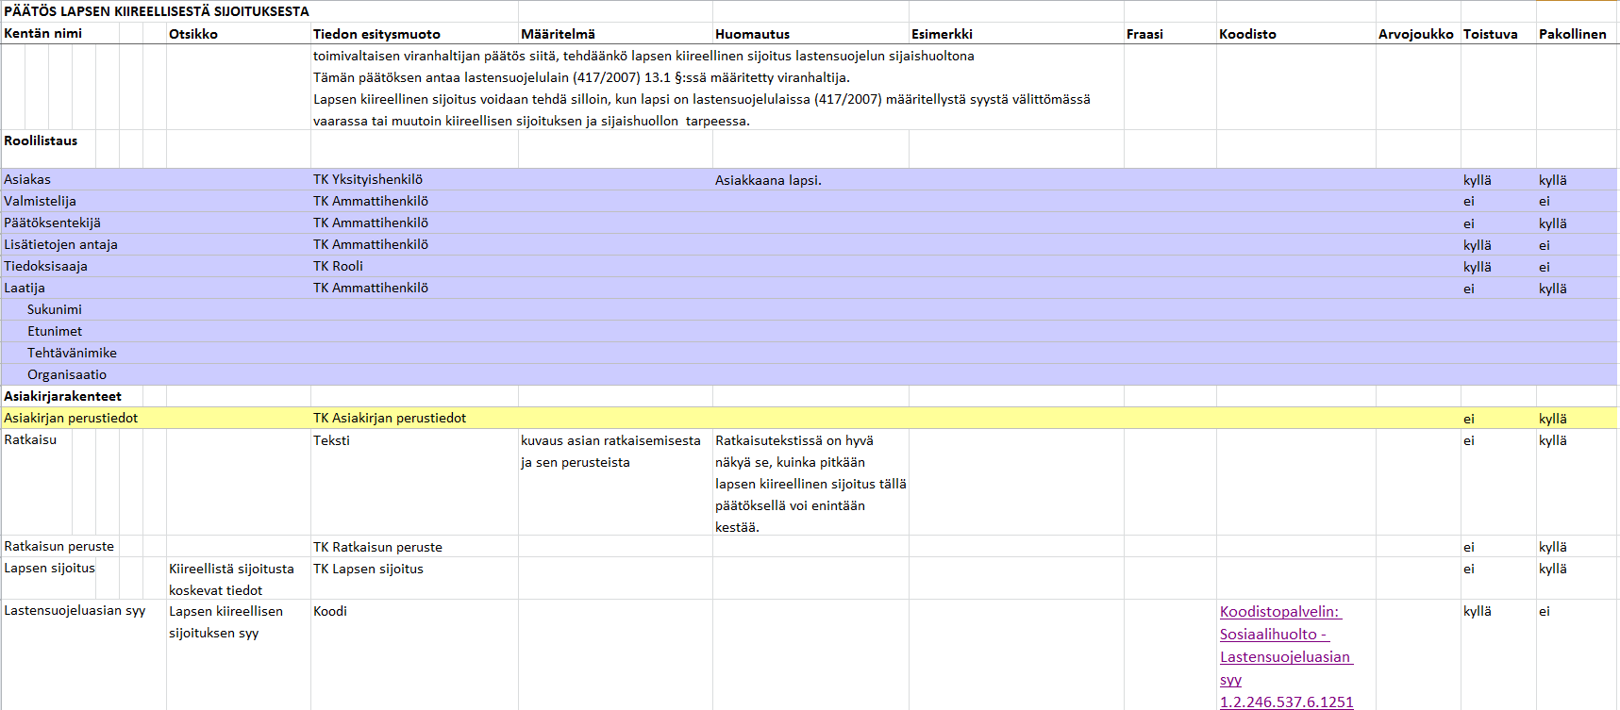The width and height of the screenshot is (1620, 710).
Task: Select the 'TK Asiakirjan perustiedot' cell
Action: coord(390,418)
